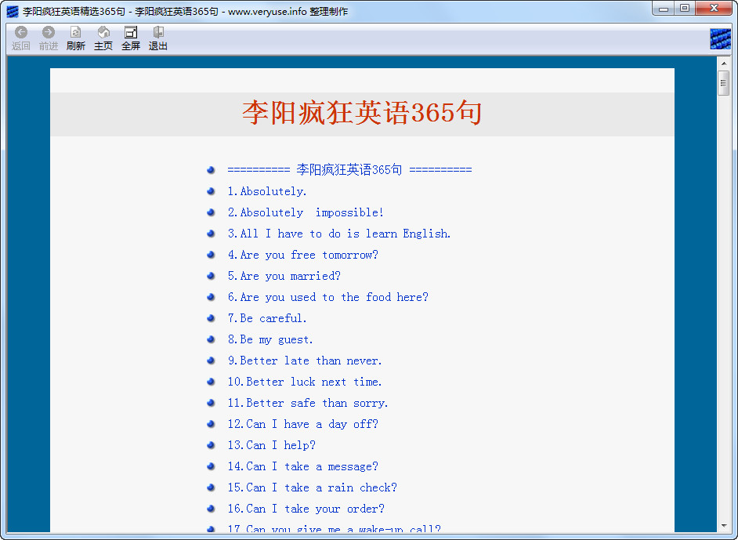The width and height of the screenshot is (738, 540).
Task: Open 'Are you used to the food here?' link
Action: [x=328, y=297]
